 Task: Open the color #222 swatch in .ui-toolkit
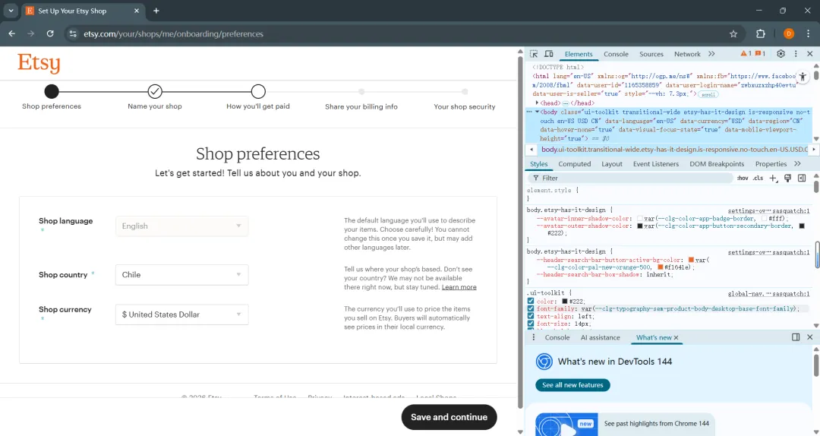click(565, 302)
